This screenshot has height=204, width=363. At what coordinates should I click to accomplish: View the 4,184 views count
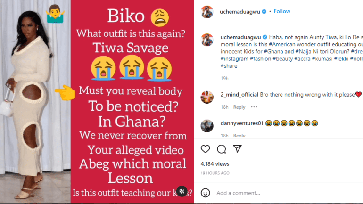(x=215, y=164)
